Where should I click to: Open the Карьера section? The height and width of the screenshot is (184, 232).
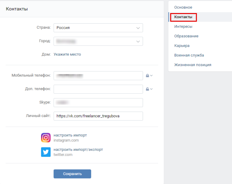pyautogui.click(x=182, y=46)
